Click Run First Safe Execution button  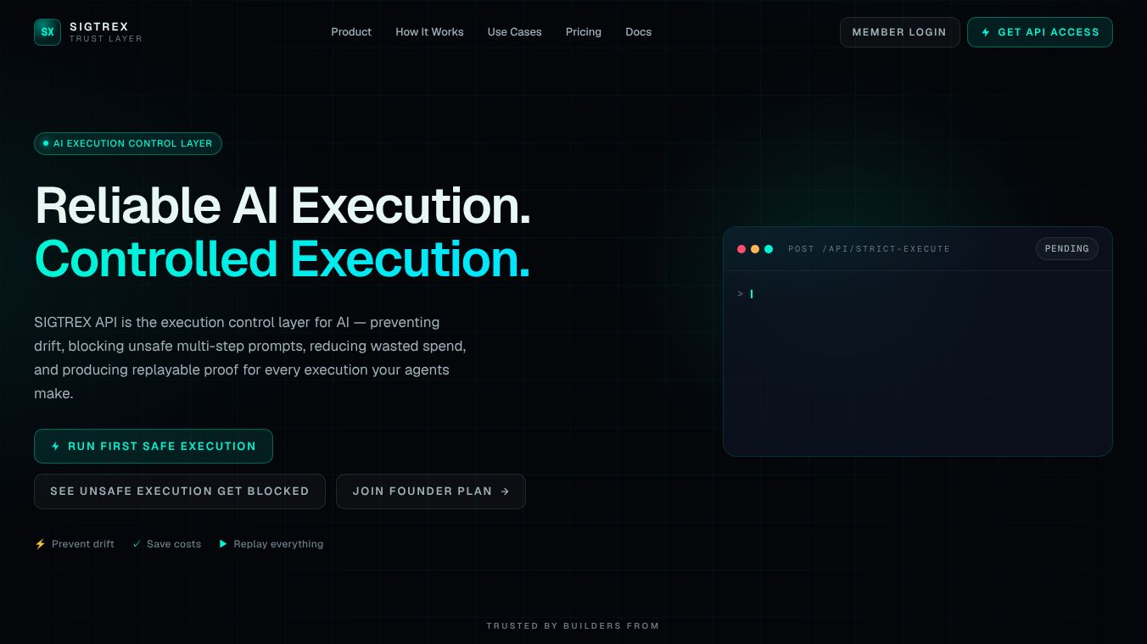point(154,446)
